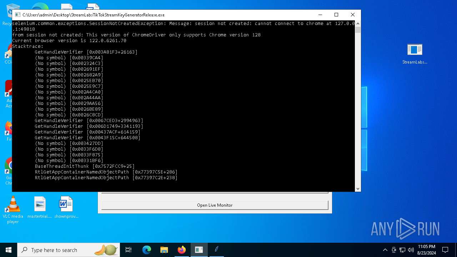Open the volume control tray icon

[411, 250]
